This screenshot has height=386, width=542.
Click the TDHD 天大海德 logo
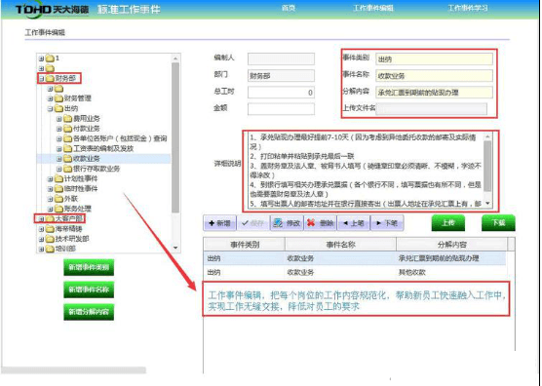(53, 10)
